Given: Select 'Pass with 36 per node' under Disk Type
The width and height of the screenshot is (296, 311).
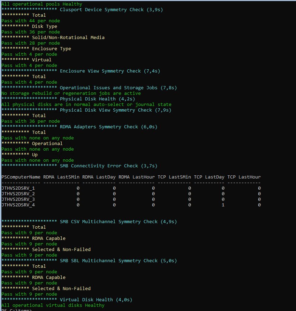Looking at the screenshot, I should (x=31, y=32).
